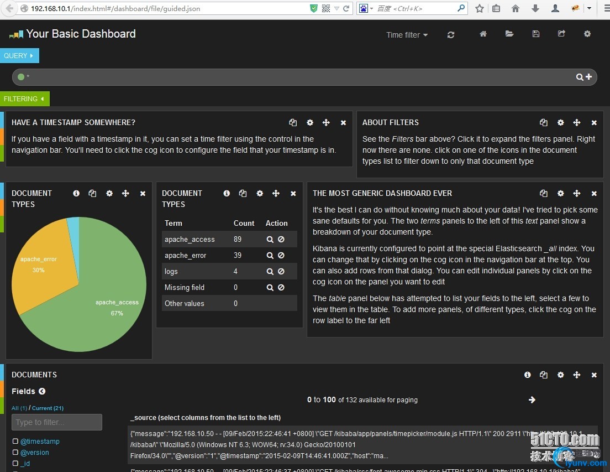Expand the FILTERING section
Image resolution: width=610 pixels, height=472 pixels.
24,99
